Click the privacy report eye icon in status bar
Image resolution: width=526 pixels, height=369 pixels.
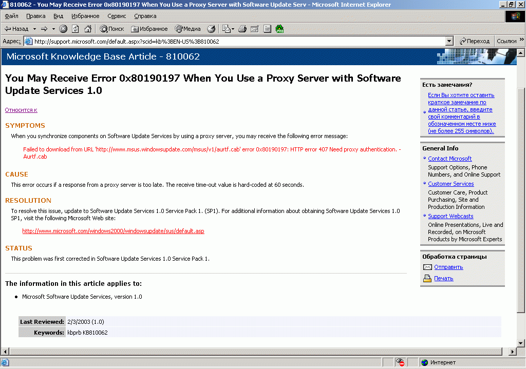(x=400, y=362)
